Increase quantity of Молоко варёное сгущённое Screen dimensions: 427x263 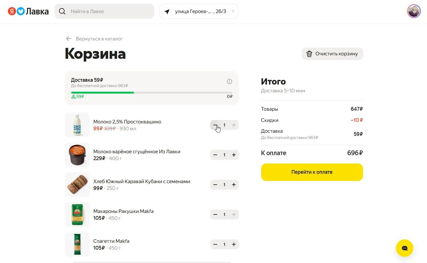234,155
